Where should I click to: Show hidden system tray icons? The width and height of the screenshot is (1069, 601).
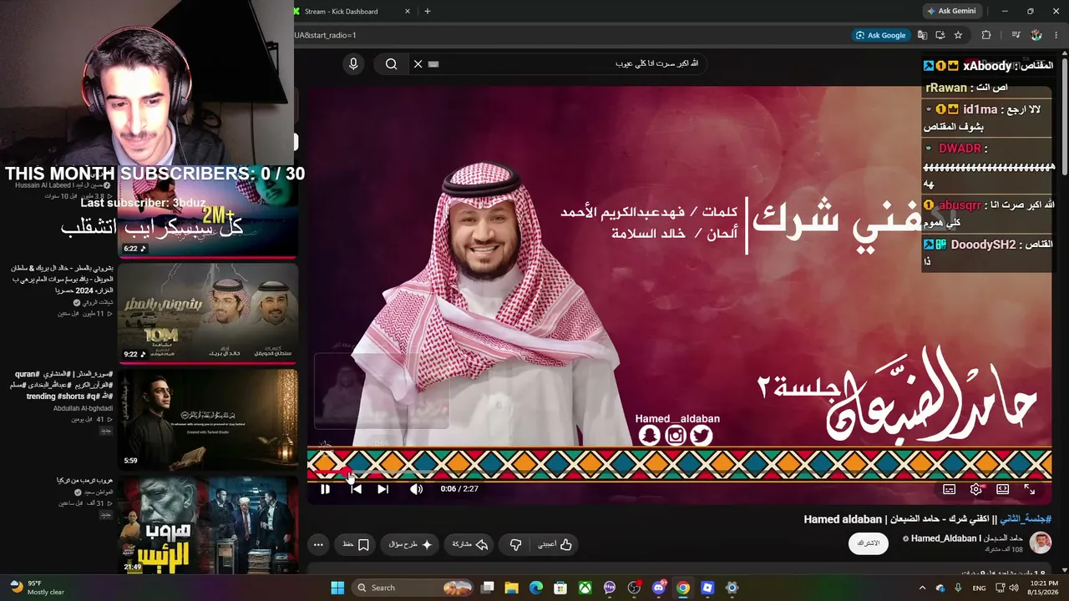tap(924, 588)
